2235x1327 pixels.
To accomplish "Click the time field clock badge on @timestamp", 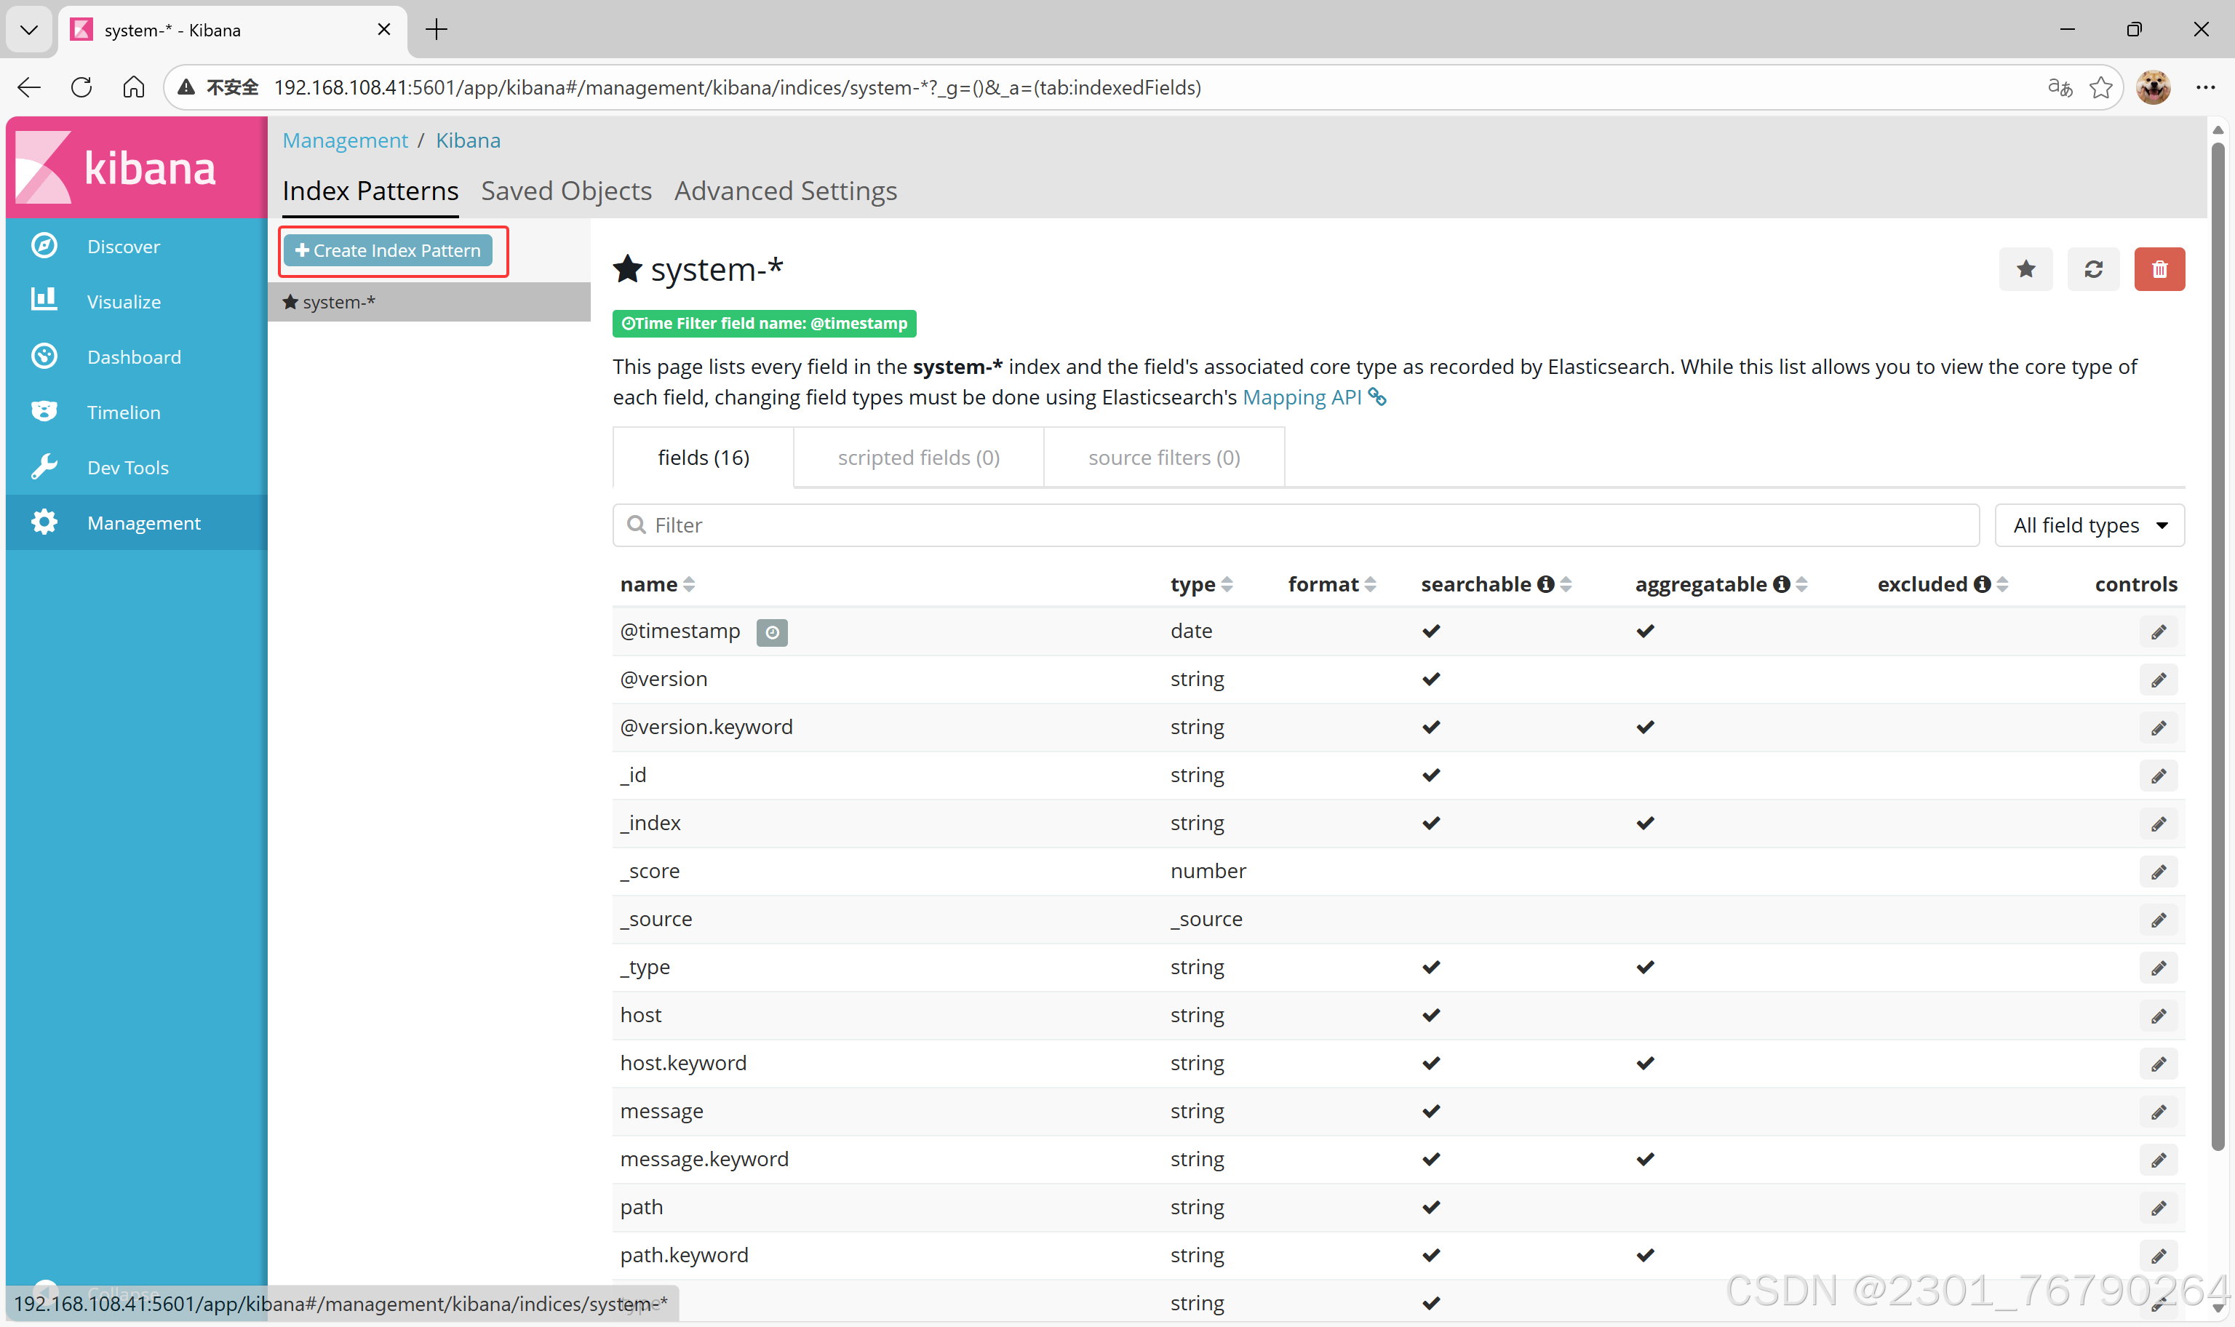I will [773, 632].
